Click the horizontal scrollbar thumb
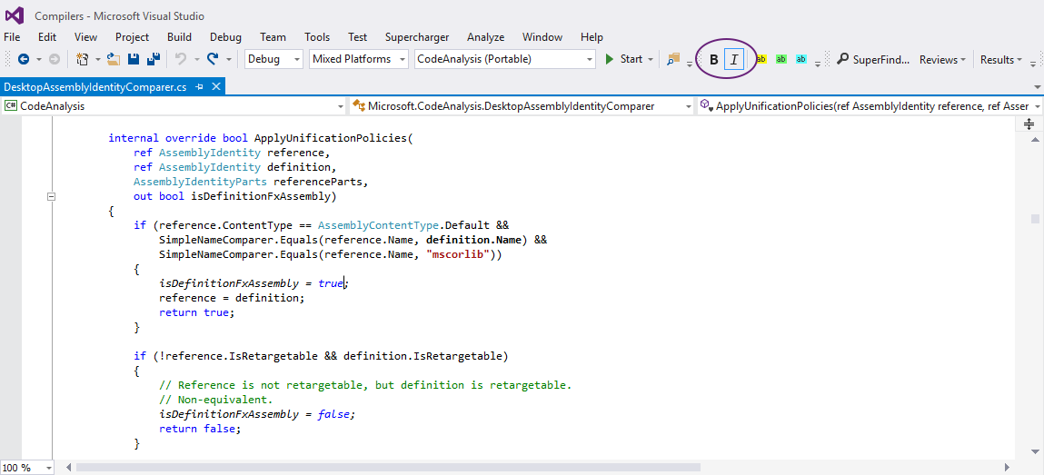The image size is (1044, 475). 388,468
